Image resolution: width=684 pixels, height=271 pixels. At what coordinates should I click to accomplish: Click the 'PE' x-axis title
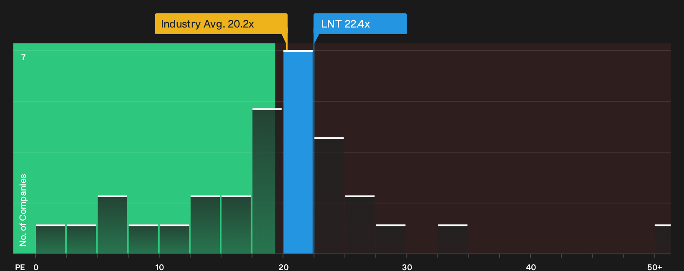click(x=20, y=267)
